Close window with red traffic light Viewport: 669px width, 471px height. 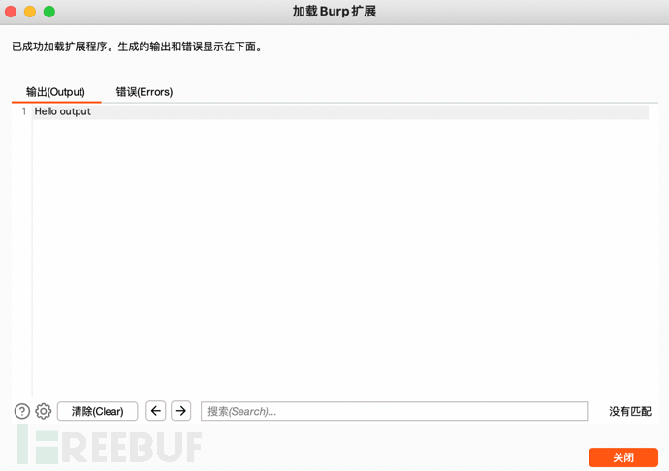(x=11, y=12)
